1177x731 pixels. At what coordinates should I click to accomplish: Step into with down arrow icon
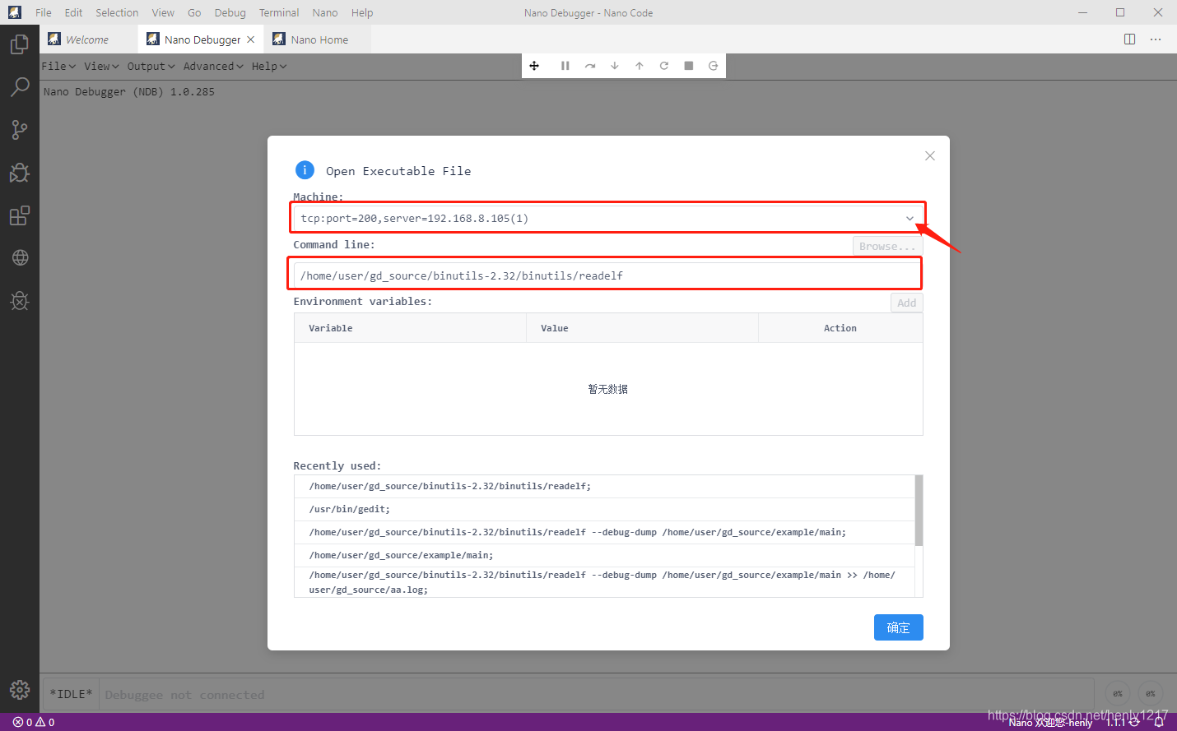pos(615,66)
